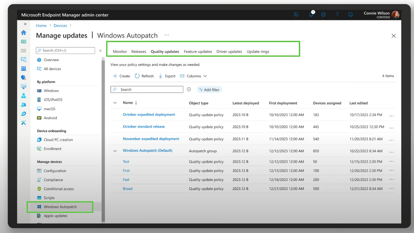Open Endpoint security shield icon
This screenshot has height=233, width=414.
click(24, 77)
